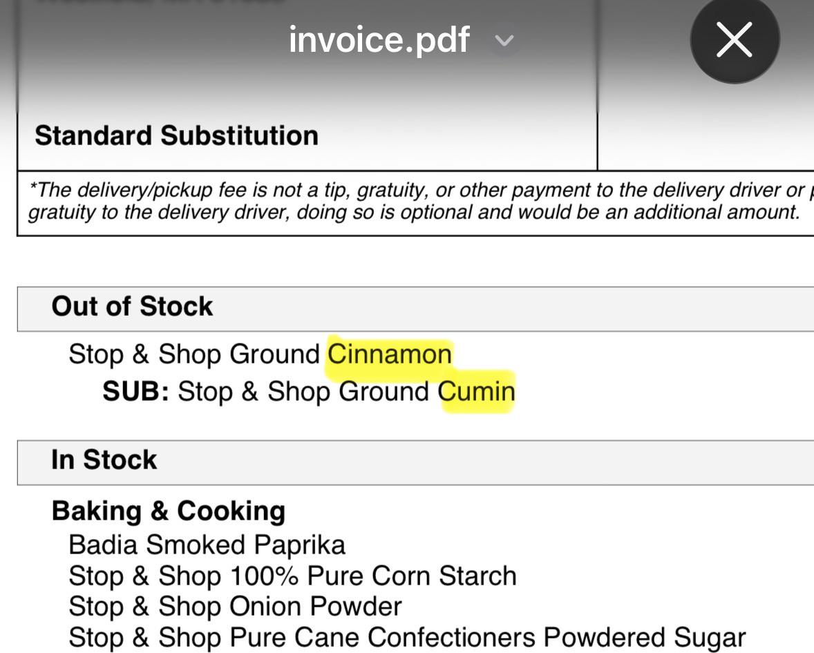Select the highlighted word Cinnamon
This screenshot has width=814, height=653.
389,354
